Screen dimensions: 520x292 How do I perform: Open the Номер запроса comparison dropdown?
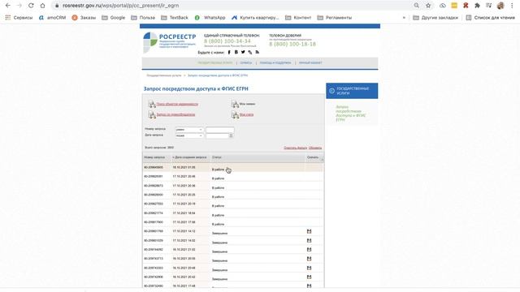(x=189, y=130)
